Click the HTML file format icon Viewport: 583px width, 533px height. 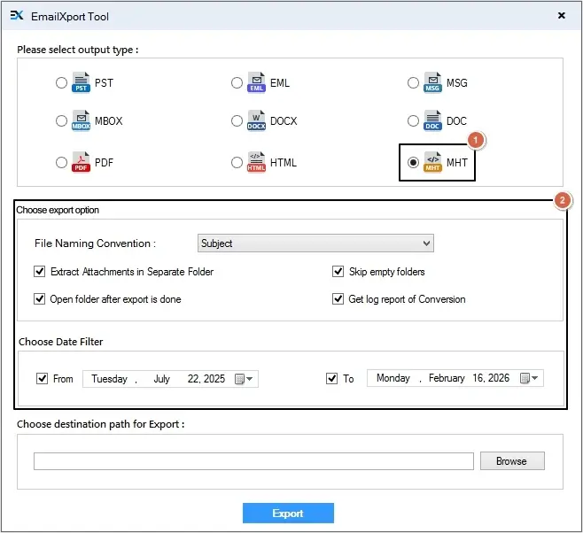coord(256,162)
